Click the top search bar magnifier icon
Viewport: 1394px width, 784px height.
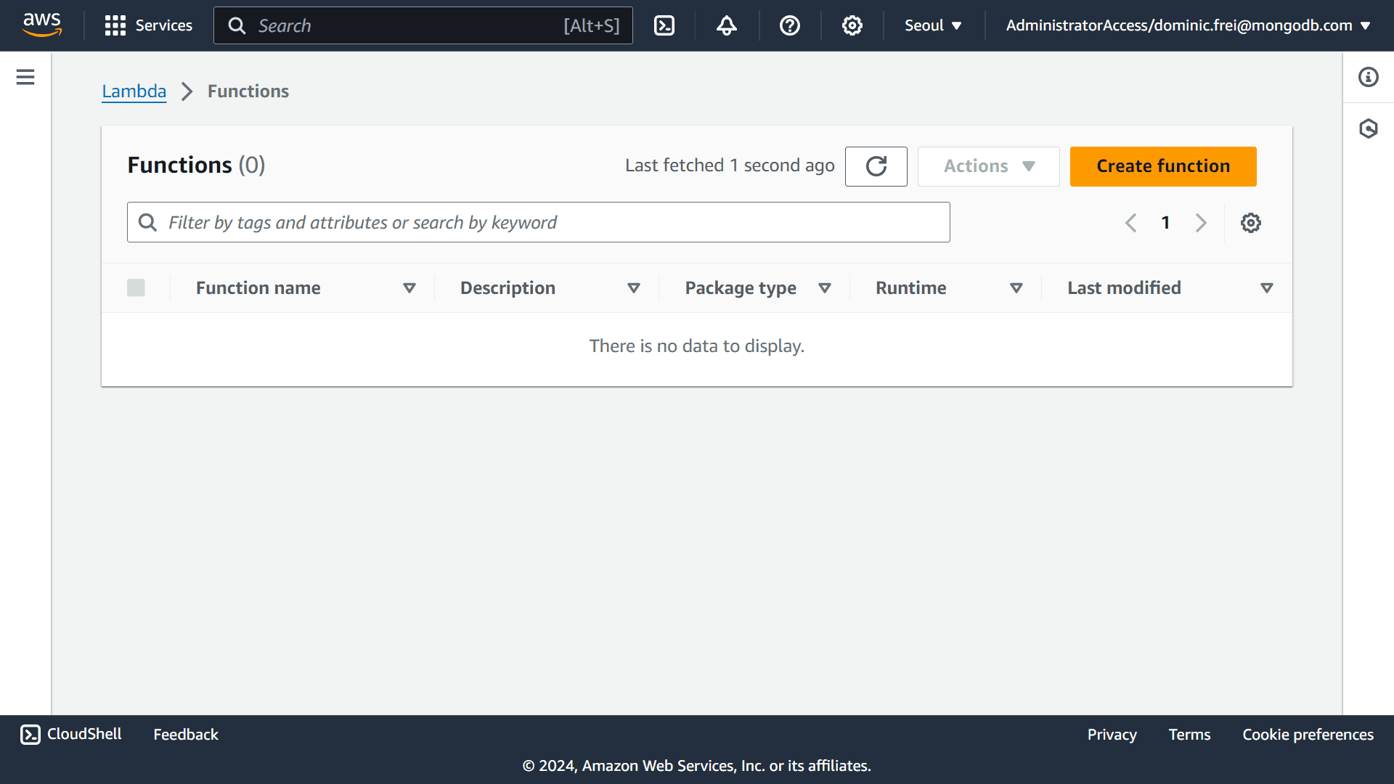[x=237, y=25]
